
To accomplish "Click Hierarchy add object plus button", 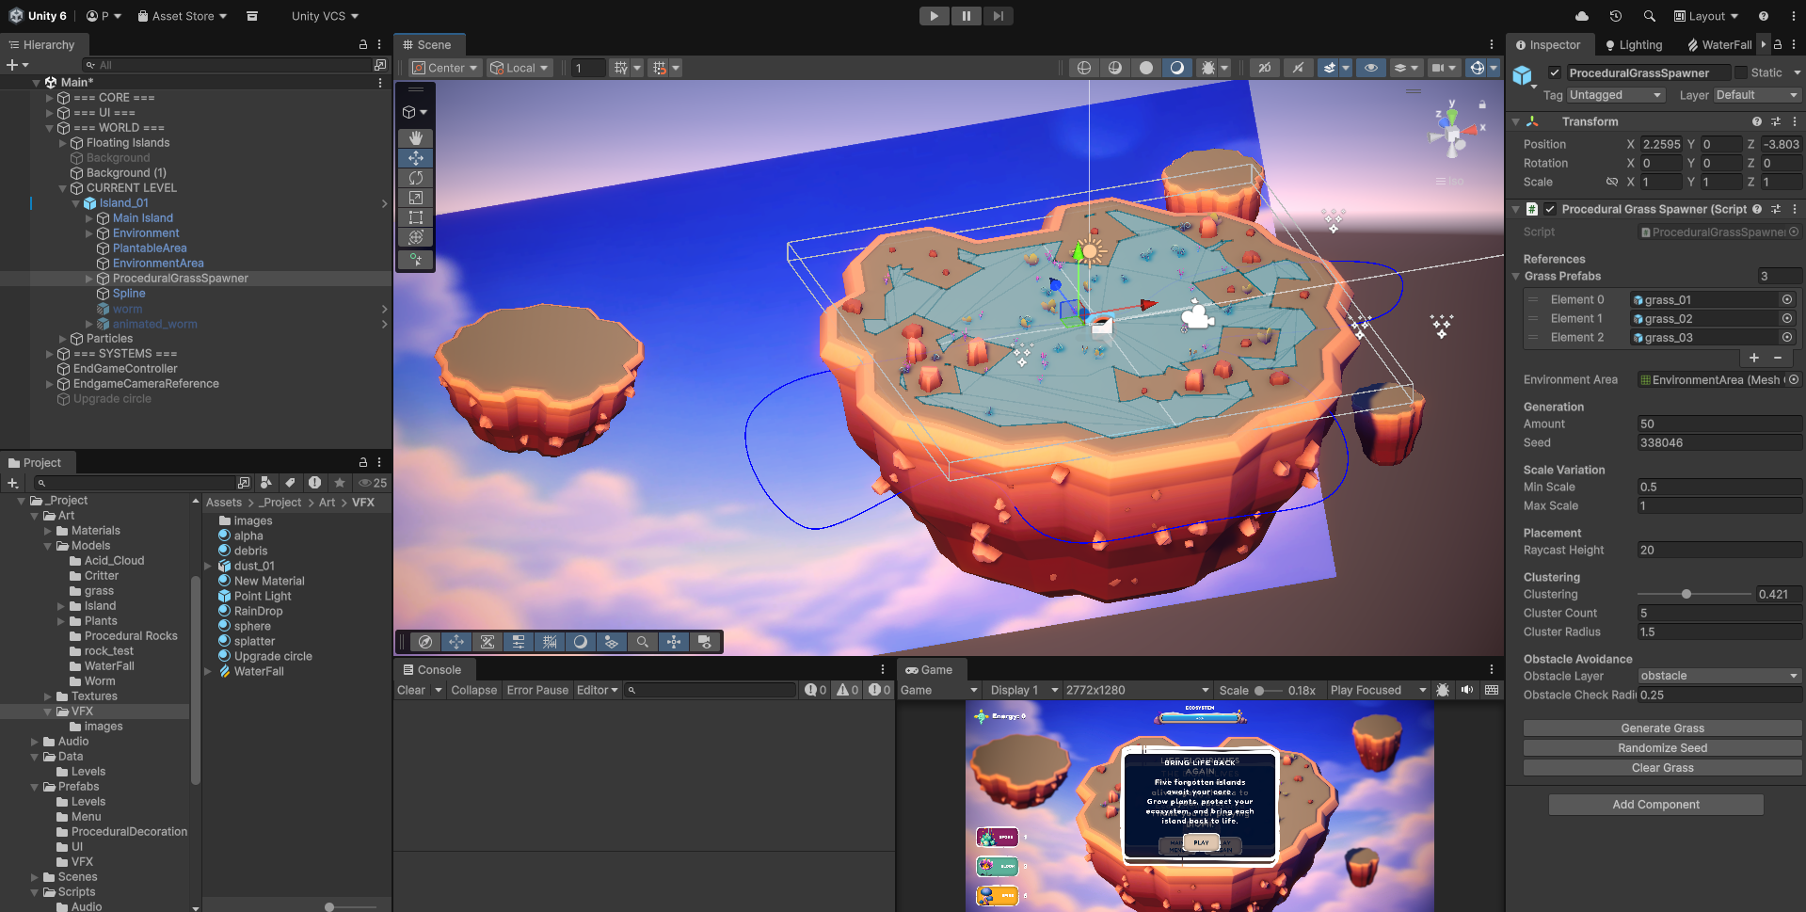I will [x=12, y=65].
